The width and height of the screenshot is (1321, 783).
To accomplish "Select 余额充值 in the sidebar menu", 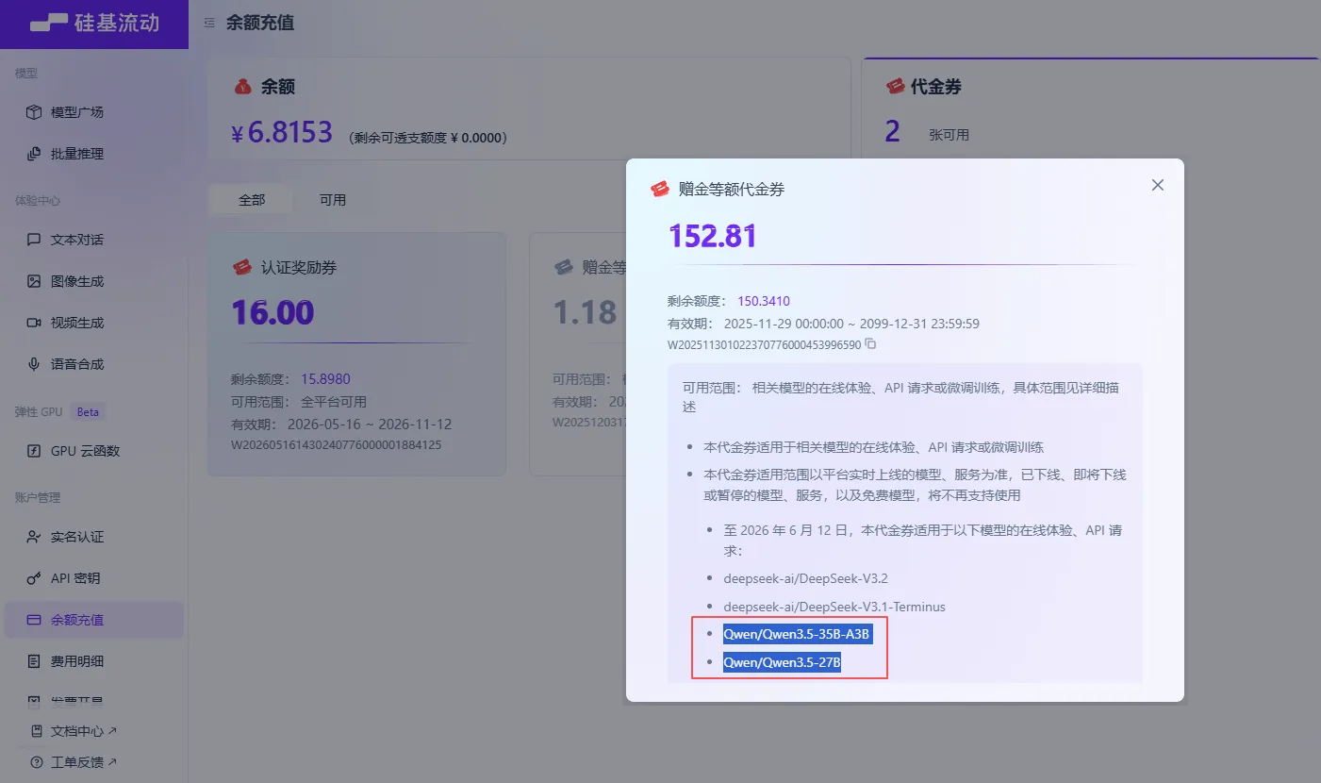I will (94, 620).
